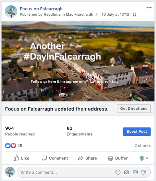The height and width of the screenshot is (181, 156).
Task: View the 2 shares list
Action: (x=143, y=145)
